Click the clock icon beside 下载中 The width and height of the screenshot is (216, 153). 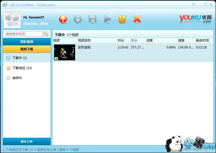pos(8,58)
